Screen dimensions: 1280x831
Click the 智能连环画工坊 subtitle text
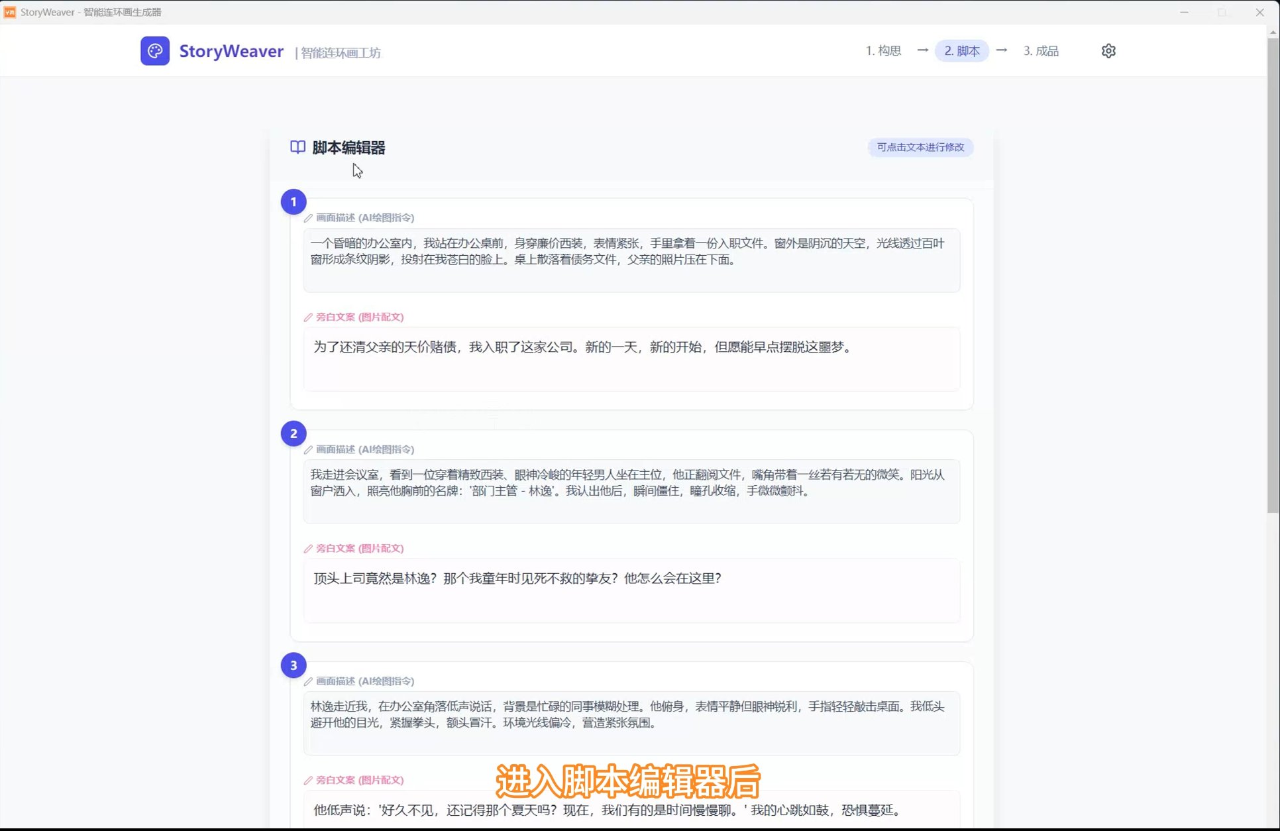[x=341, y=53]
